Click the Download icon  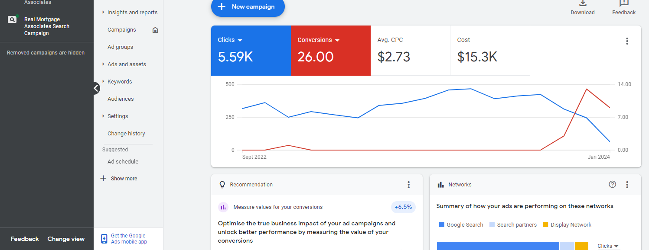click(583, 3)
